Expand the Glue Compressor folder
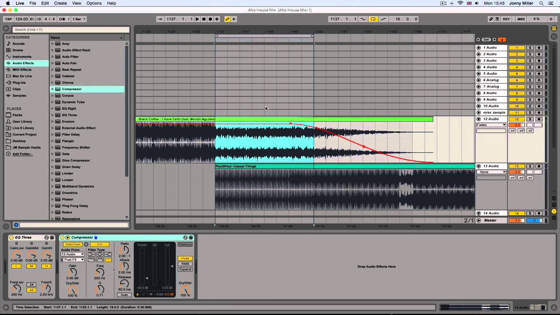Image resolution: width=560 pixels, height=315 pixels. 52,161
